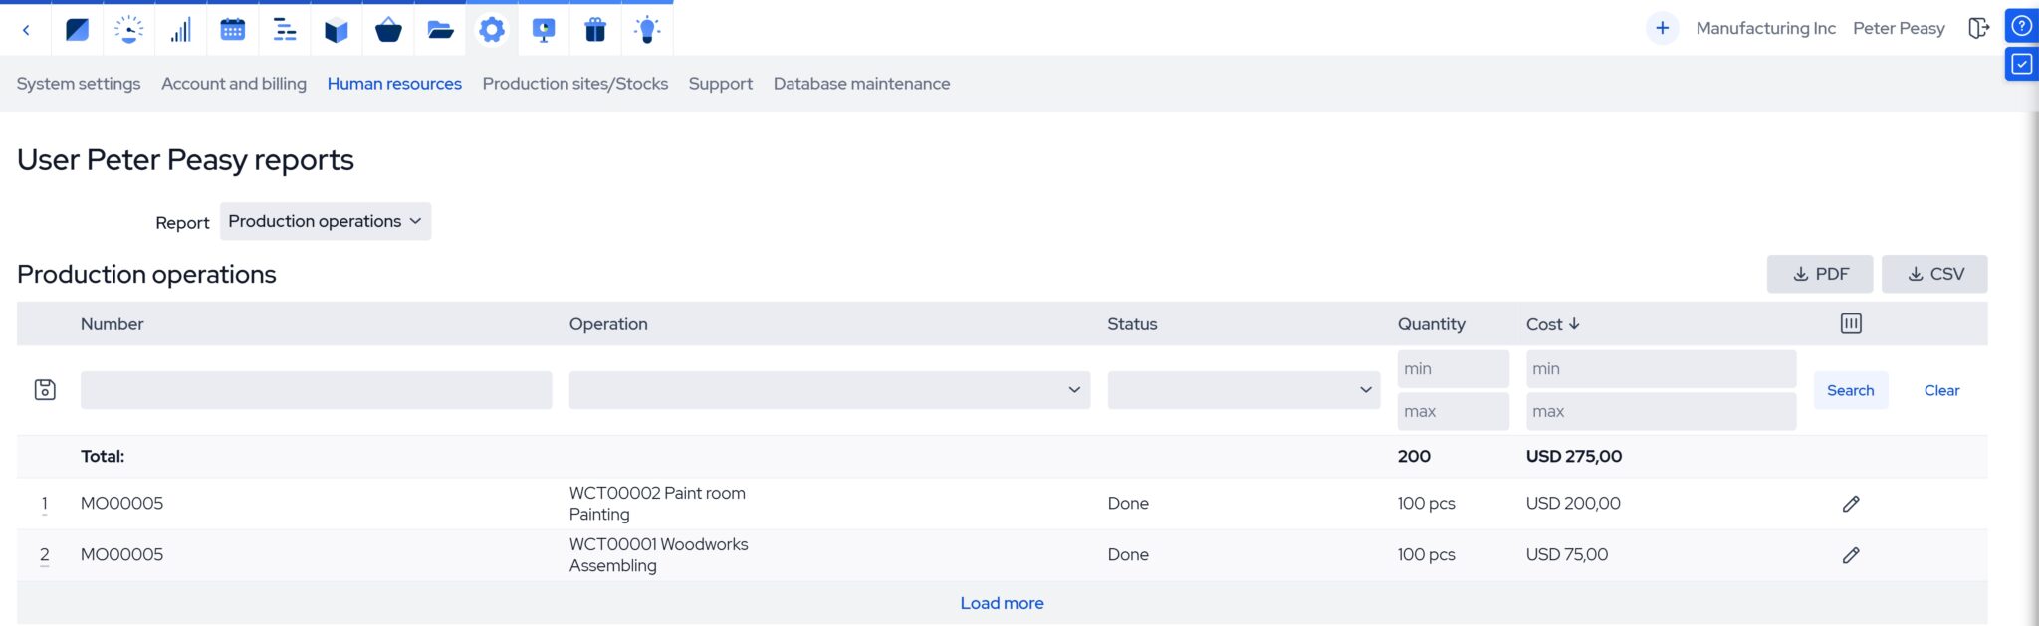This screenshot has width=2039, height=626.
Task: Open the Status filter dropdown
Action: tap(1243, 390)
